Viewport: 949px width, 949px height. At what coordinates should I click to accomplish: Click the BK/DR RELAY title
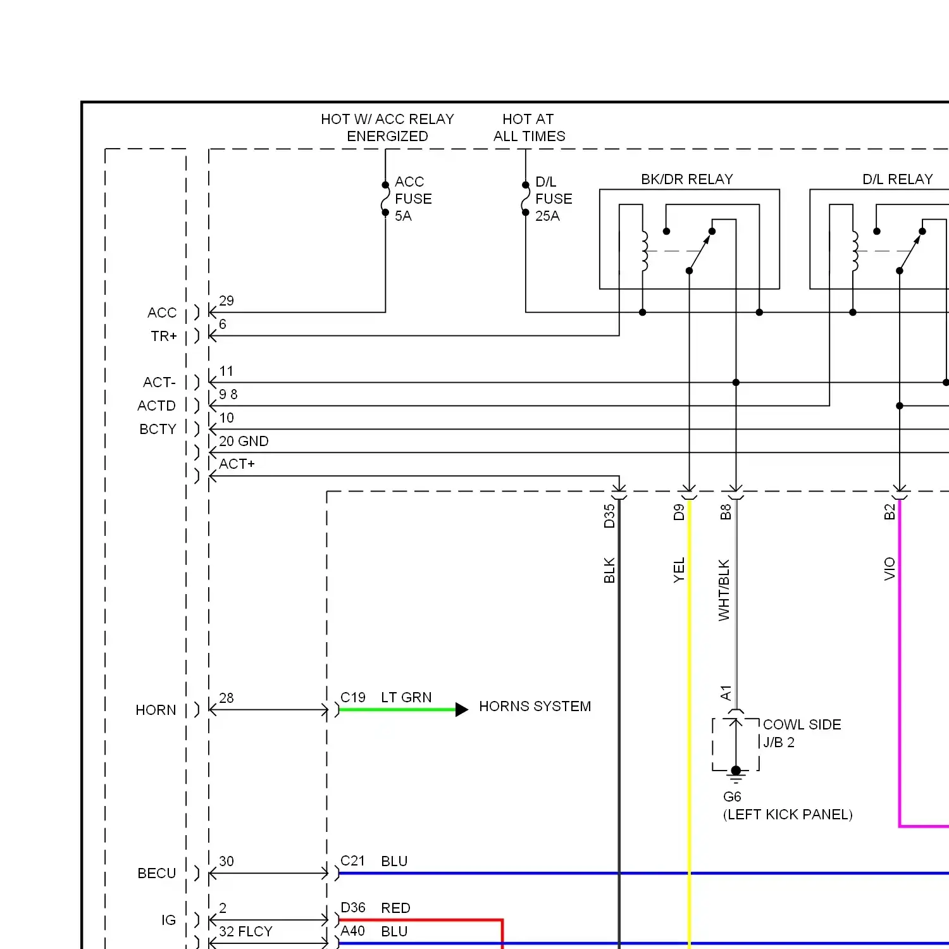pos(687,179)
